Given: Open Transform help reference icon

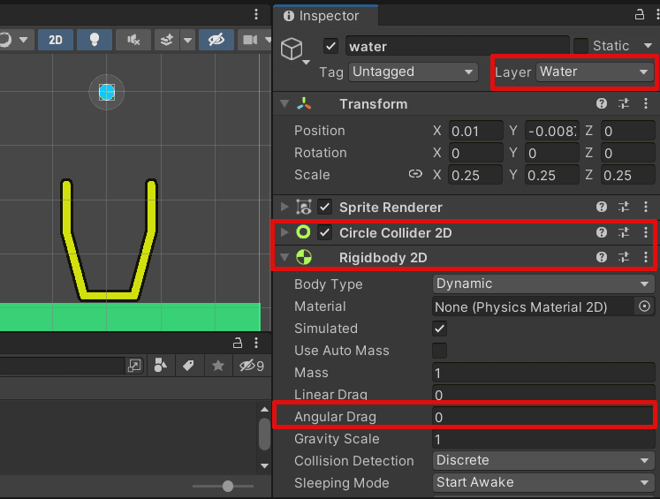Looking at the screenshot, I should [602, 103].
